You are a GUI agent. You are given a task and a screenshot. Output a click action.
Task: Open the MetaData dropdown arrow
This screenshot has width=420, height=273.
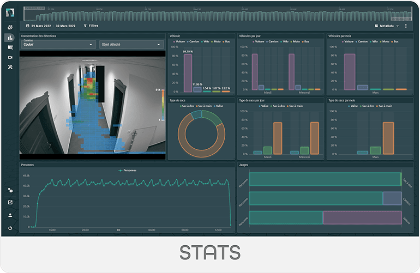398,26
